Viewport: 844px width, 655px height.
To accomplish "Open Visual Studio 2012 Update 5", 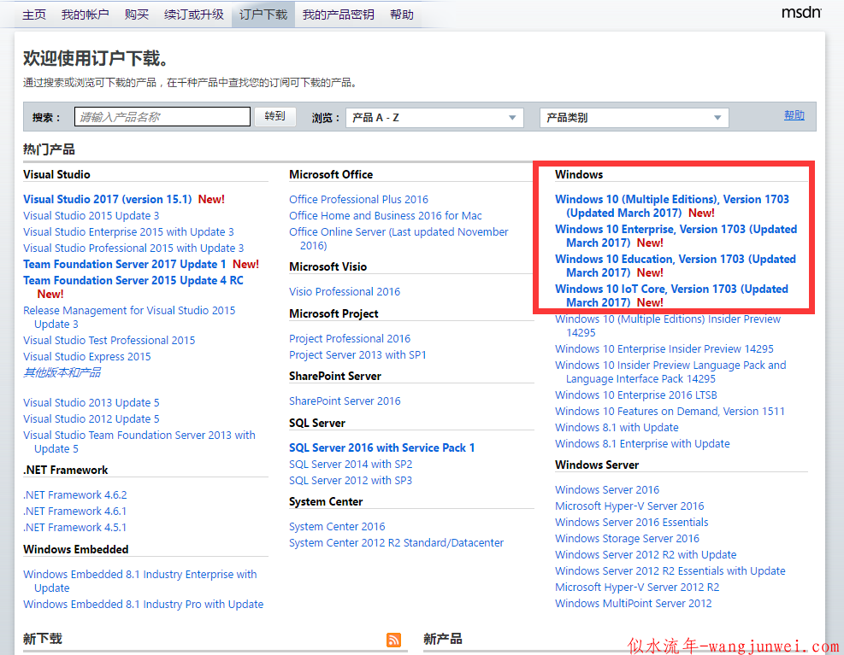I will tap(91, 419).
